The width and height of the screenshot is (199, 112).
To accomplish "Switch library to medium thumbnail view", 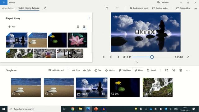I will tap(78, 26).
